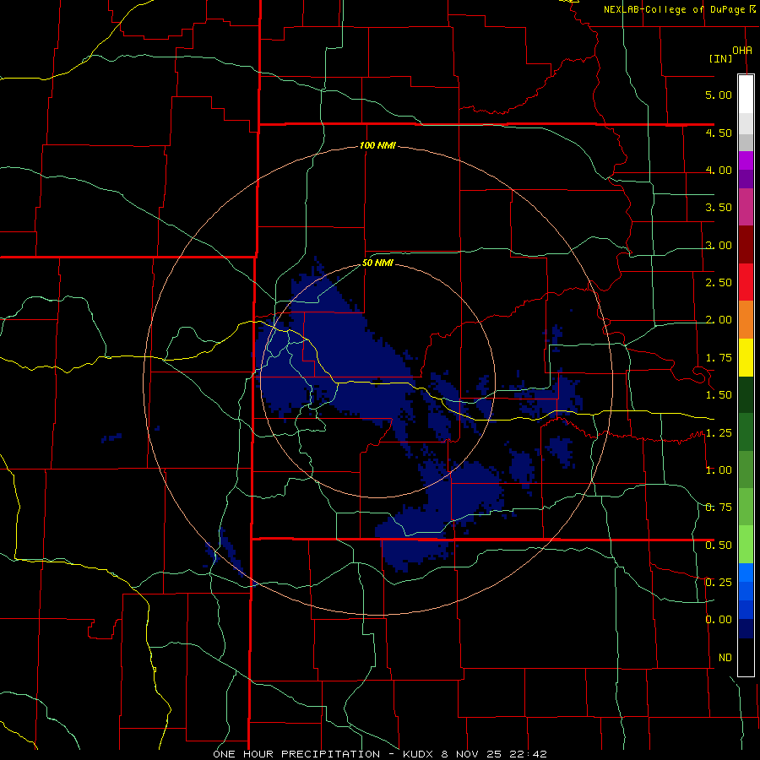
Task: Click the 1.25 legend value
Action: [719, 433]
